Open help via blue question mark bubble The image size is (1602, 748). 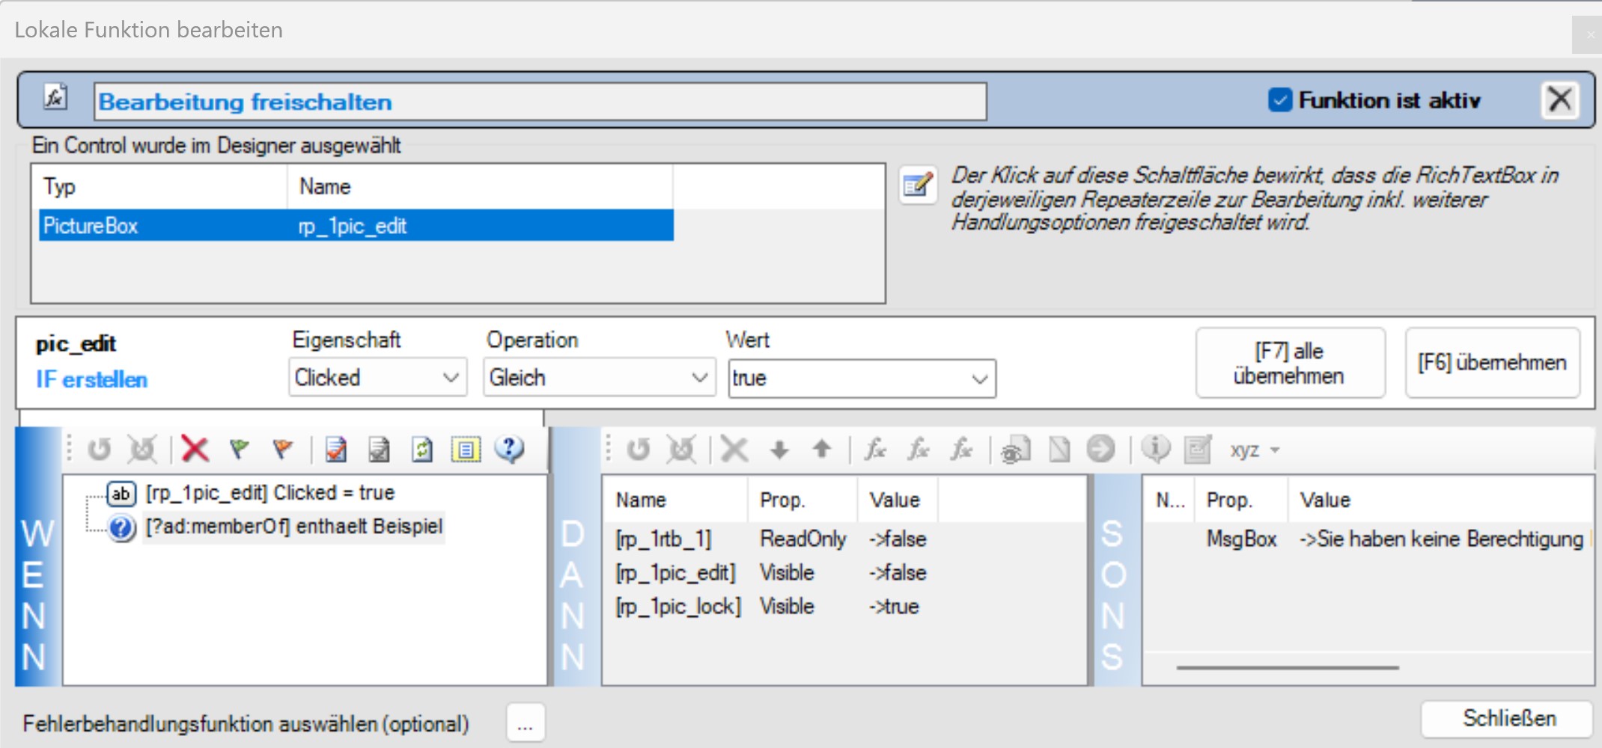click(x=509, y=450)
